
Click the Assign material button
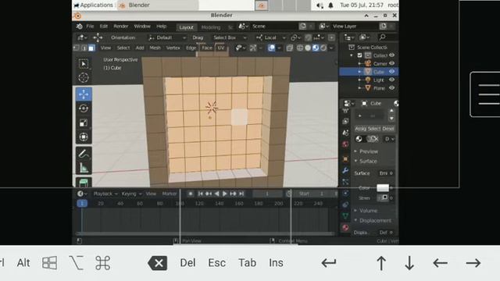360,129
